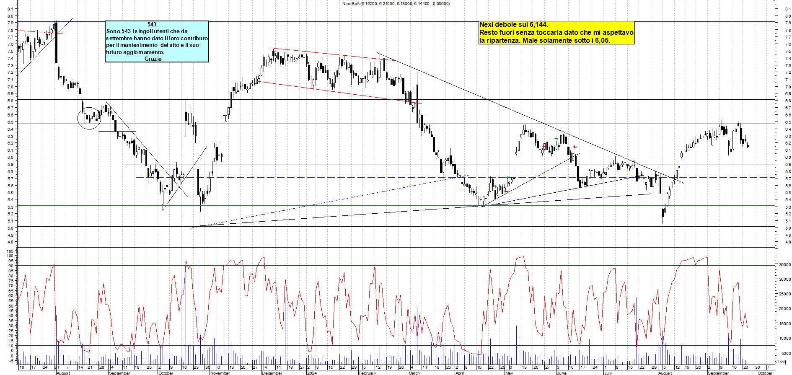The height and width of the screenshot is (375, 792).
Task: Click the 35000 volume scale label
Action: (784, 265)
